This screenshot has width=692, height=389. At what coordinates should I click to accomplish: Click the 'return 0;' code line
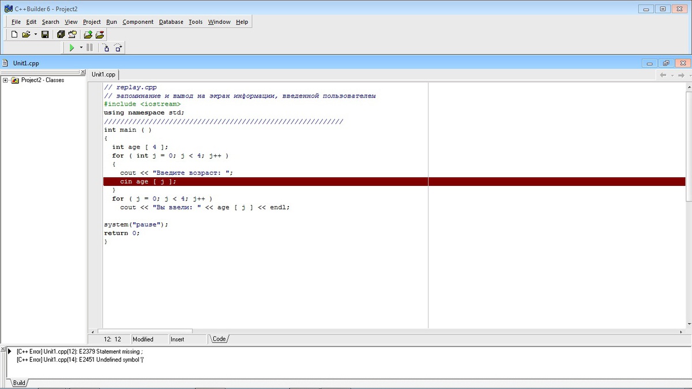click(122, 233)
